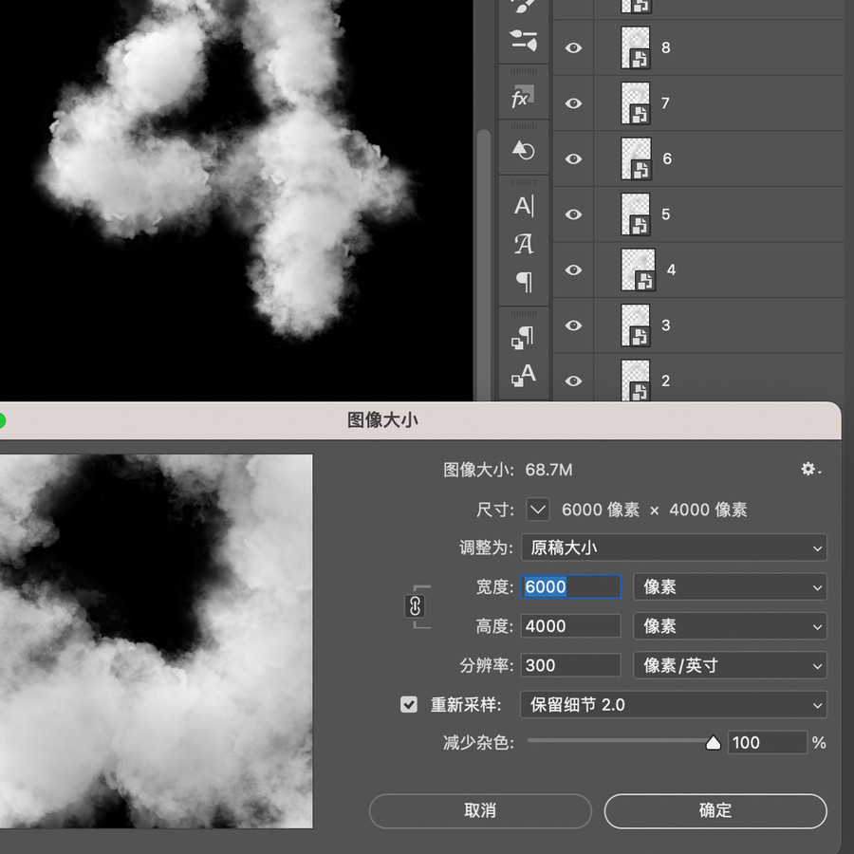The image size is (854, 854).
Task: Click the 宽度 input field showing 6000
Action: click(x=571, y=587)
